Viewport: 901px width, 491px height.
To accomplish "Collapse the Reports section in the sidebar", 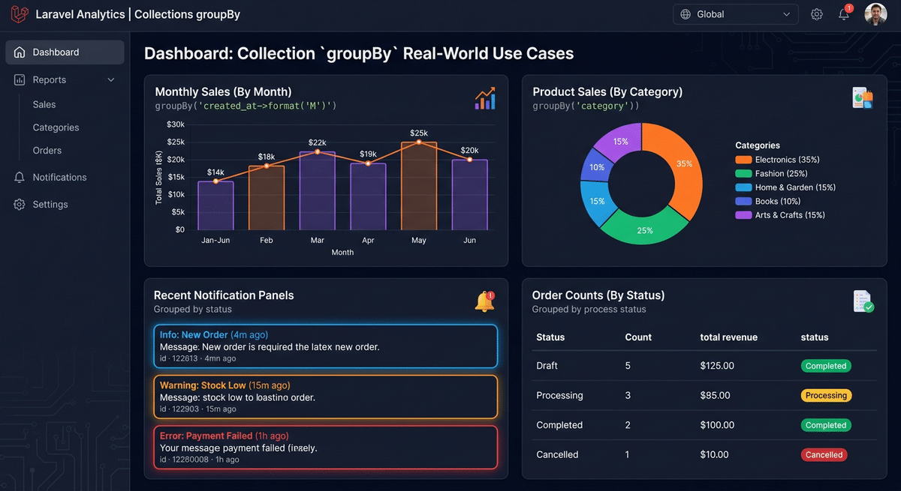I will click(110, 79).
